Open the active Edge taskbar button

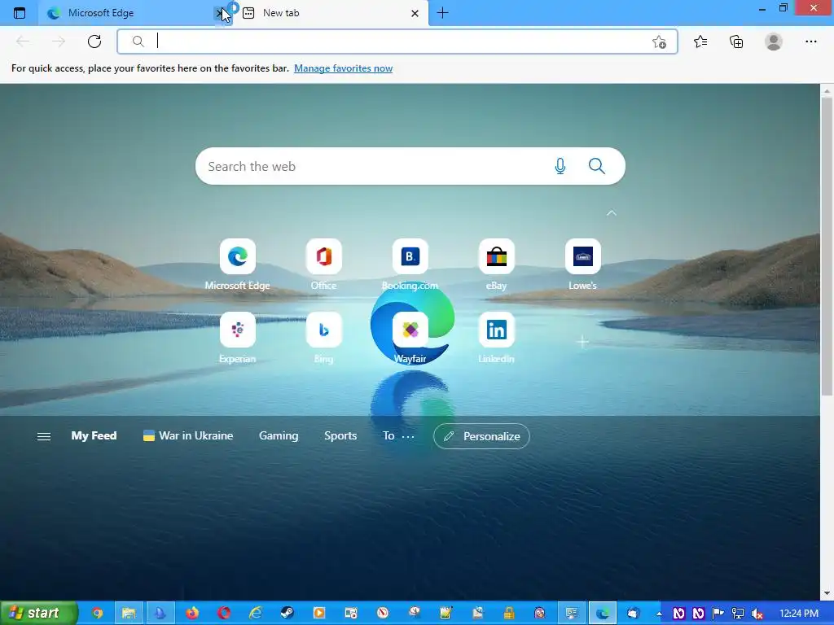pyautogui.click(x=602, y=614)
